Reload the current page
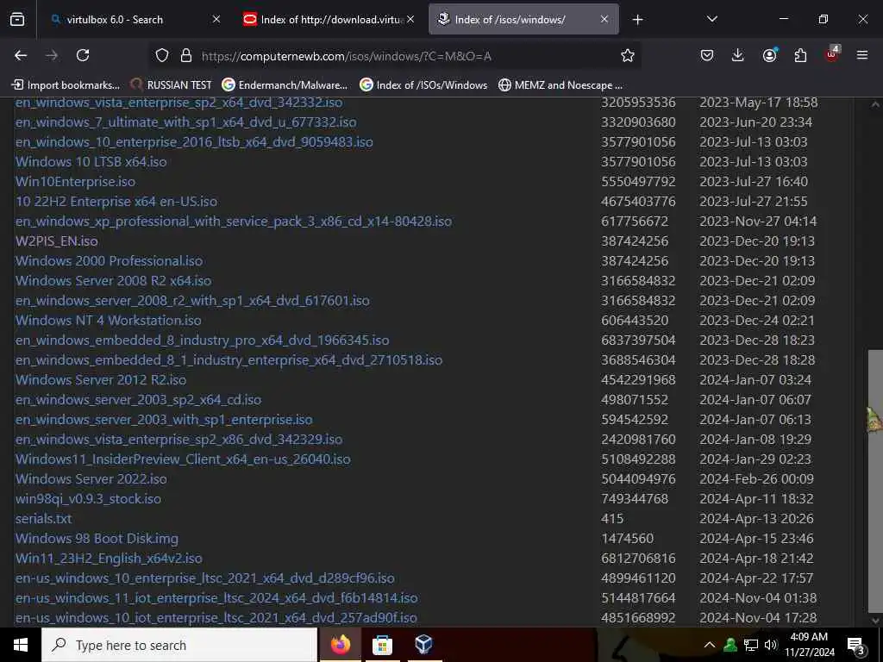 83,55
